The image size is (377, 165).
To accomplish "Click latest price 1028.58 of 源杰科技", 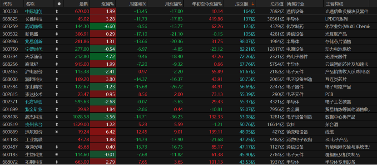I will click(x=80, y=117).
